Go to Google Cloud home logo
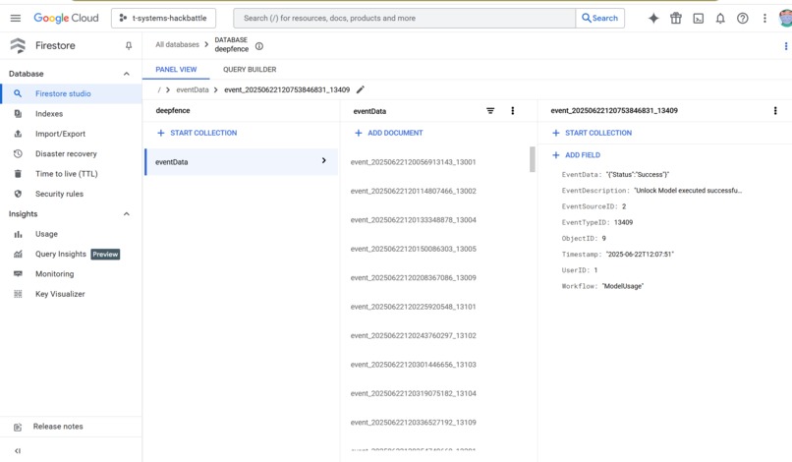This screenshot has height=462, width=792. [x=66, y=19]
